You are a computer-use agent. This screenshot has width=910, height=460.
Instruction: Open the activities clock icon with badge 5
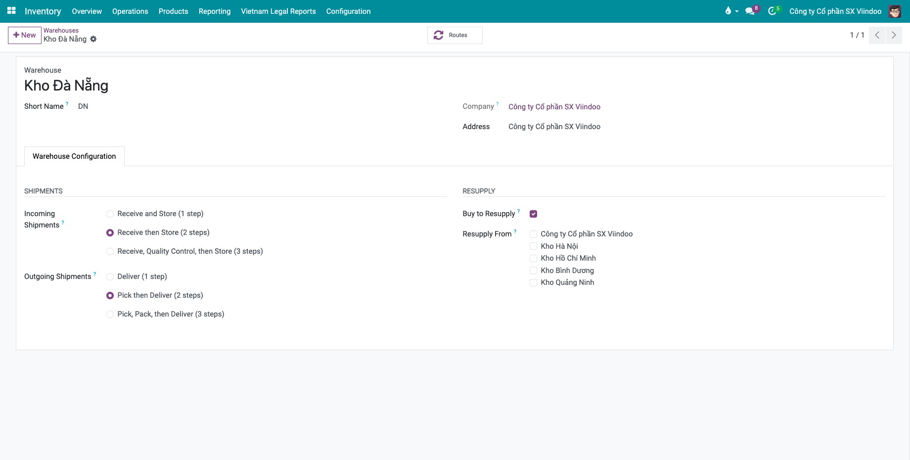(773, 11)
